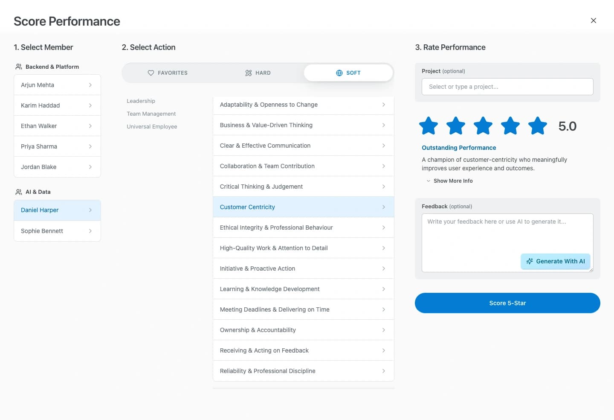Image resolution: width=614 pixels, height=420 pixels.
Task: Click the chevron beside Customer Centricity
Action: [x=384, y=207]
